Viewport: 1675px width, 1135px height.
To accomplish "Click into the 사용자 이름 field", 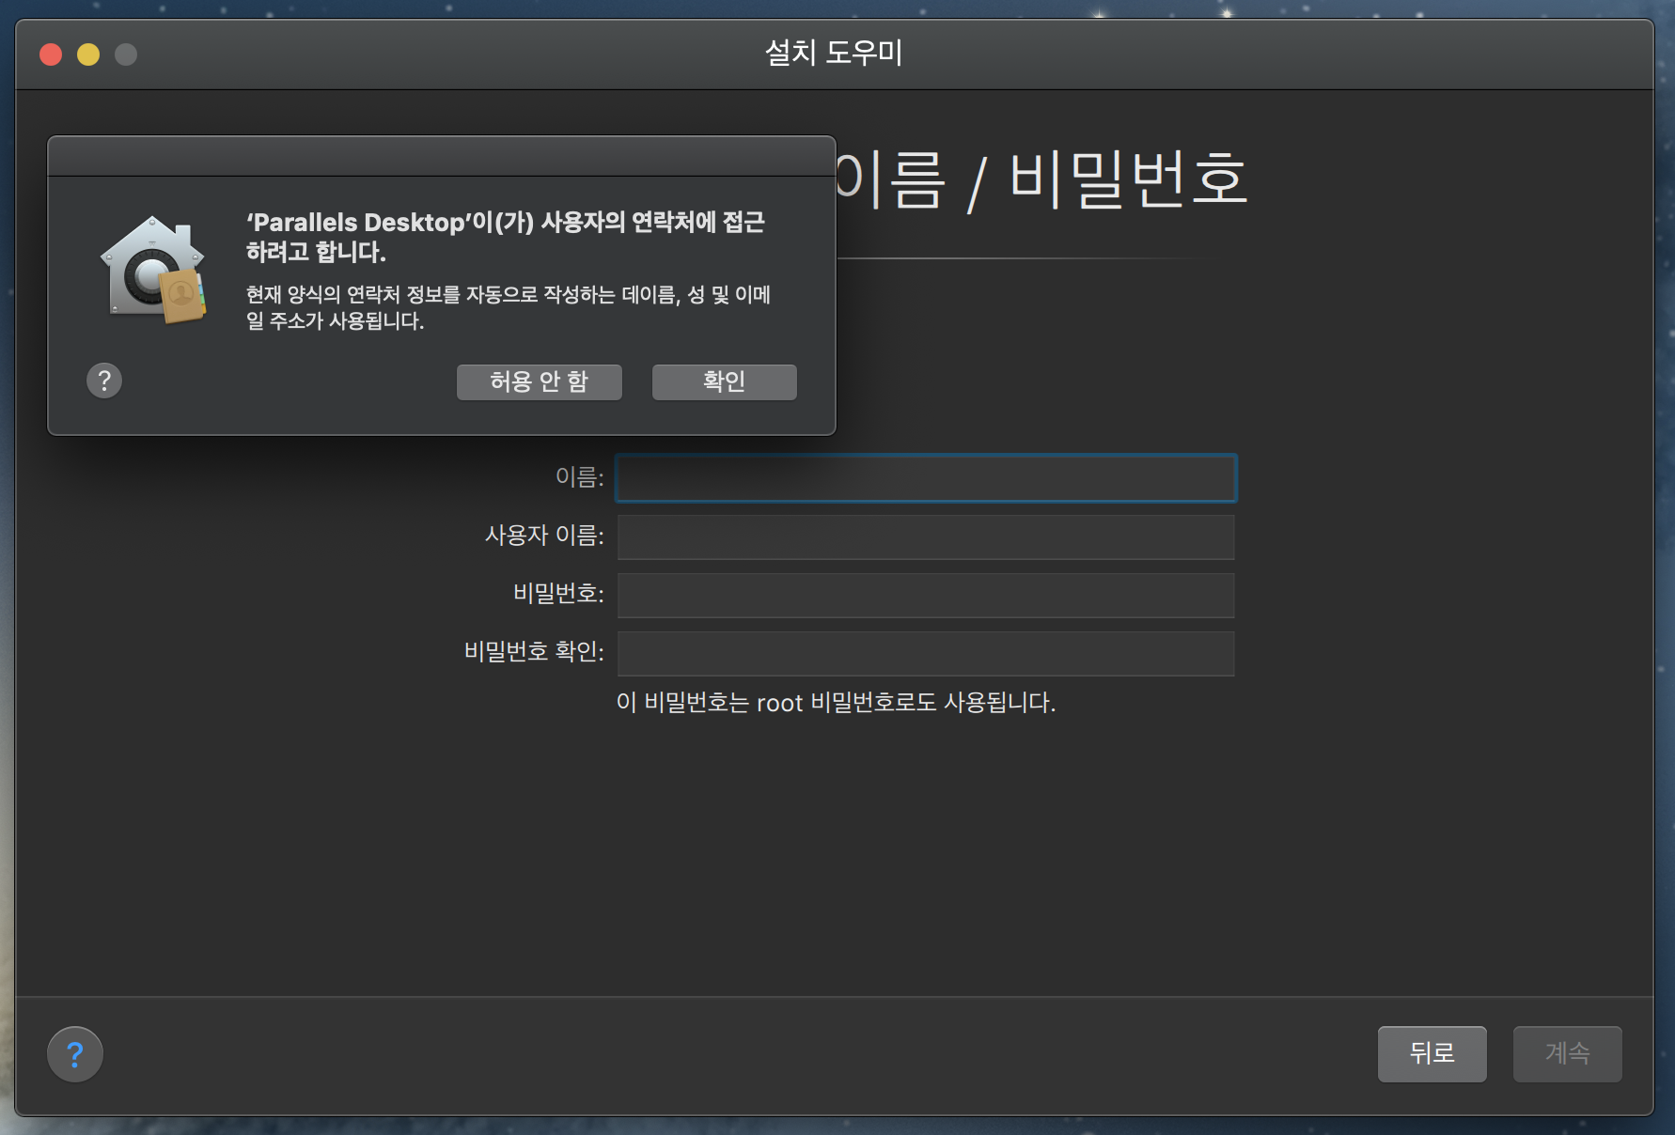I will point(926,537).
